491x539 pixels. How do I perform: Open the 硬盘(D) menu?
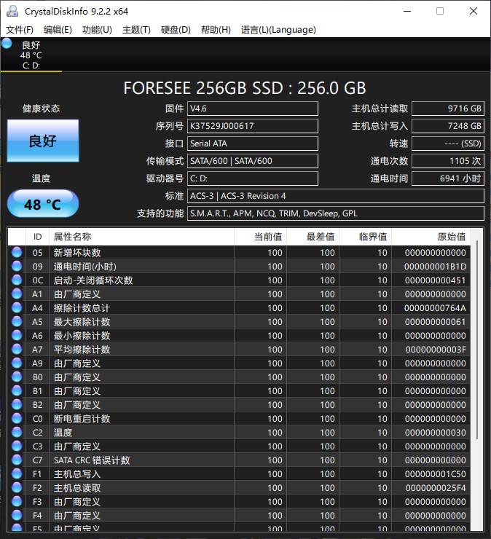coord(176,30)
